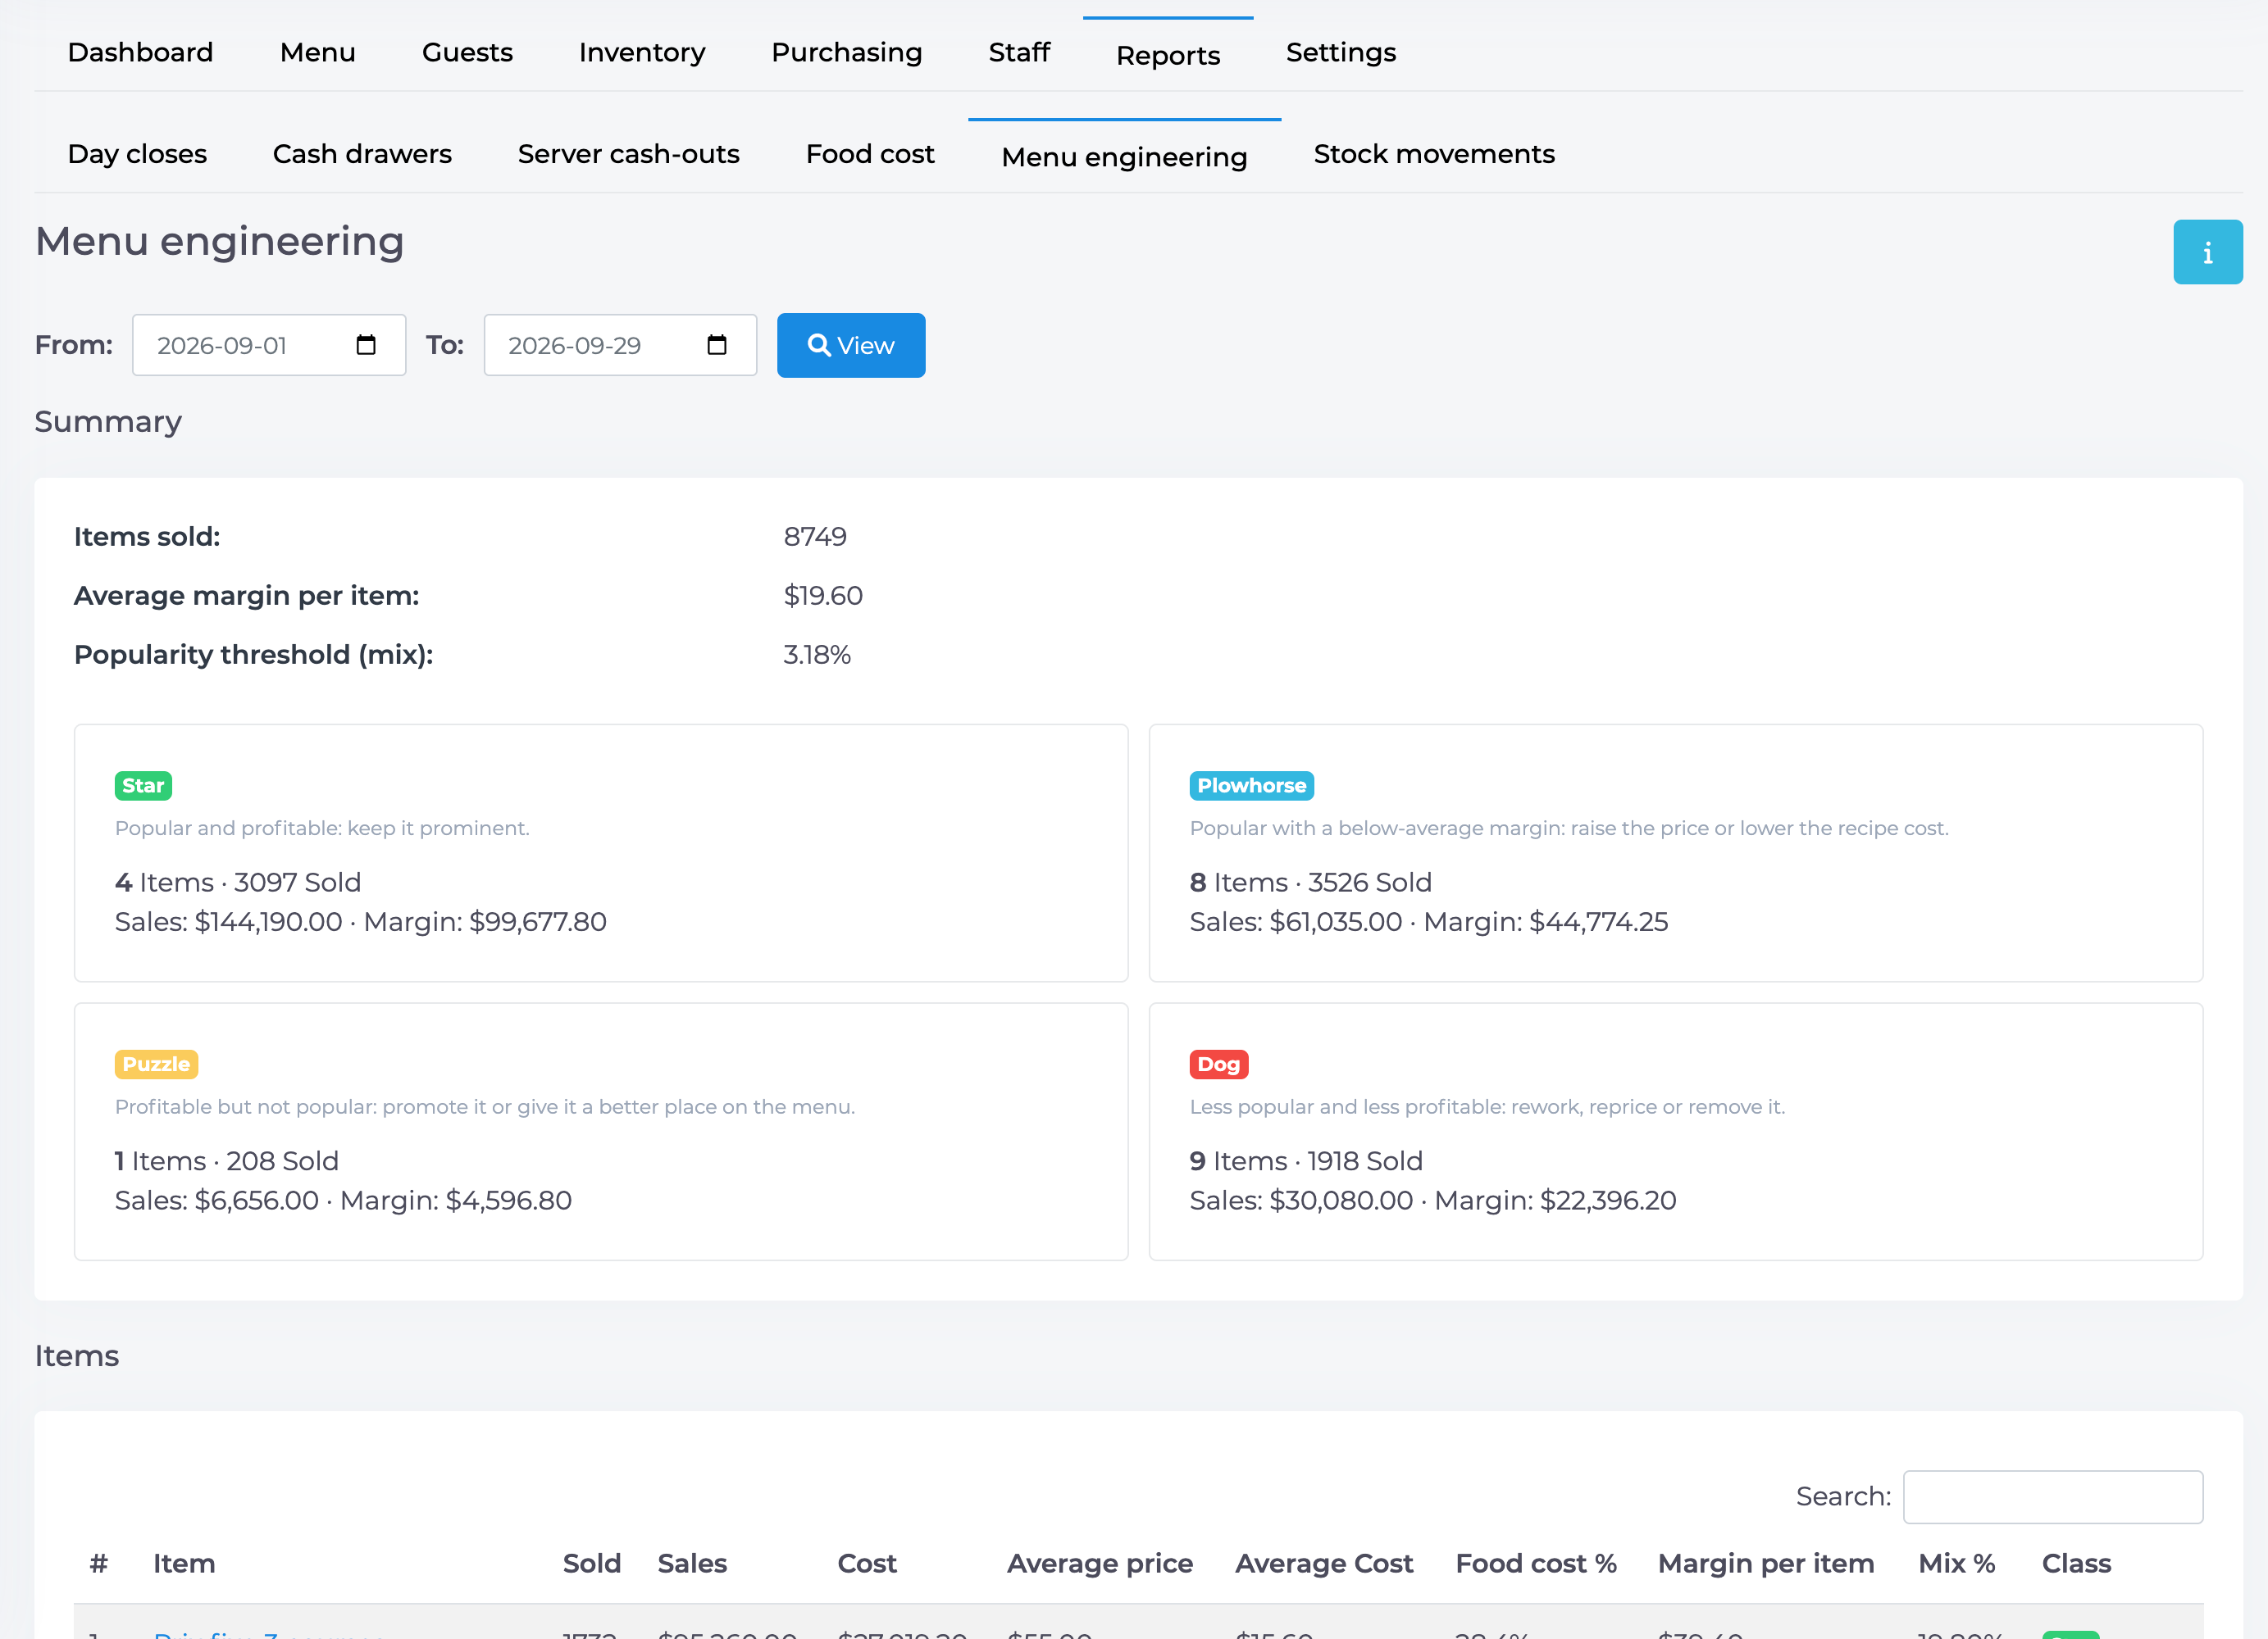Open Server cash-outs report

[x=629, y=154]
